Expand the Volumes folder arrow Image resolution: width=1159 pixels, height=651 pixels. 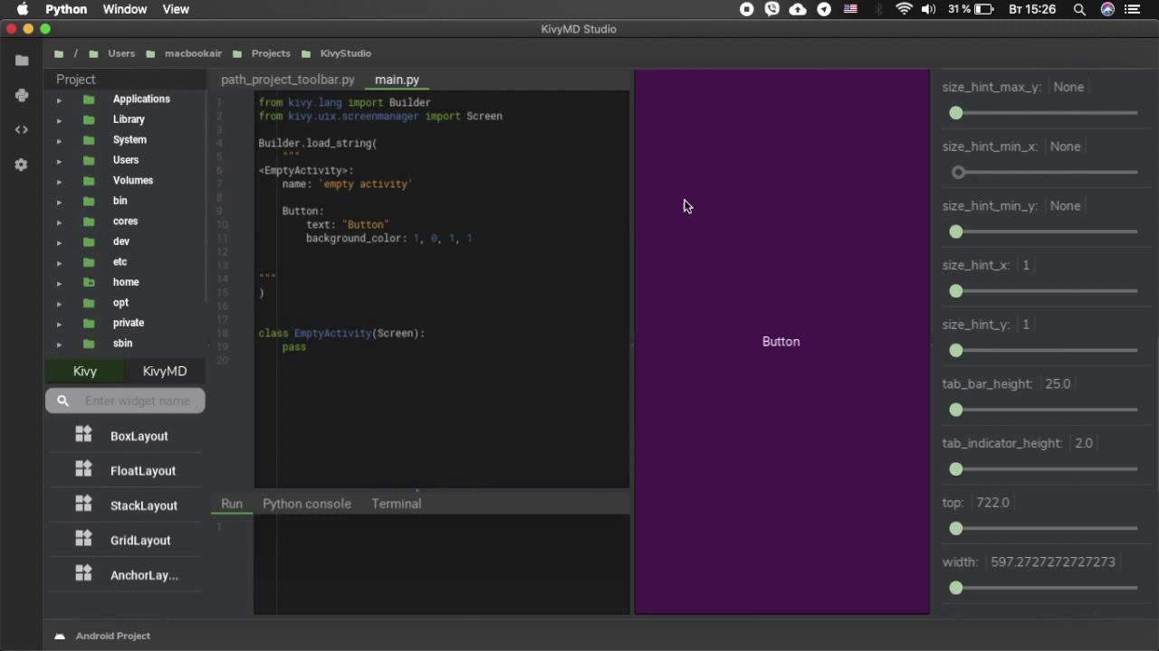point(59,181)
